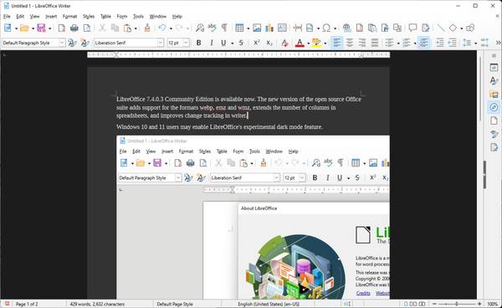Open the Font Color dropdown arrow
Image resolution: width=502 pixels, height=308 pixels.
coord(308,44)
